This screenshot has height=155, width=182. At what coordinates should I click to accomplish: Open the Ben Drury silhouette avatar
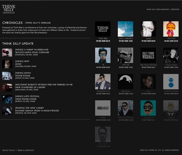pyautogui.click(x=126, y=82)
